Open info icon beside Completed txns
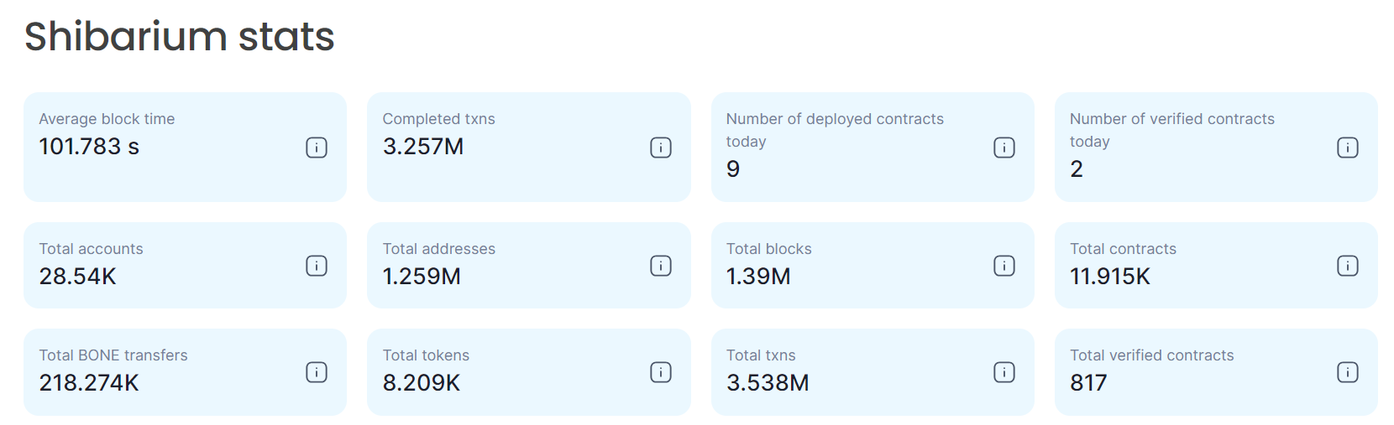The image size is (1394, 425). 661,148
